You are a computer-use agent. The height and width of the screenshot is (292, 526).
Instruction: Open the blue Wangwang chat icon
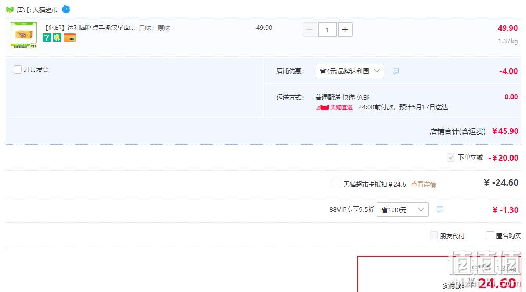(66, 9)
